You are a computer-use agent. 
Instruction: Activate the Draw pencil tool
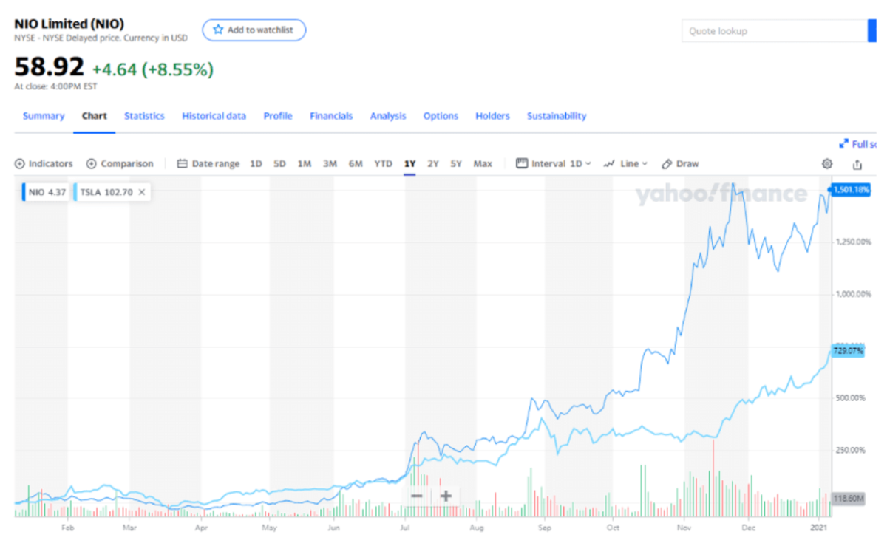(680, 164)
